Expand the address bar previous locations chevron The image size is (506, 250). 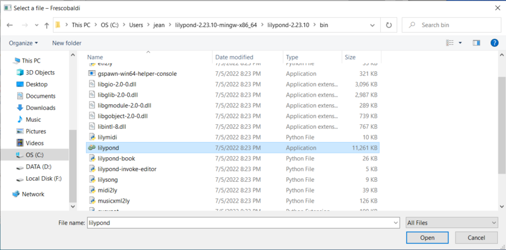[x=372, y=25]
